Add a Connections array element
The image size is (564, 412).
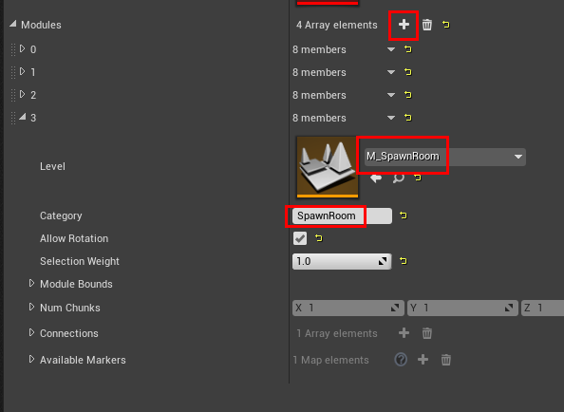pos(404,333)
